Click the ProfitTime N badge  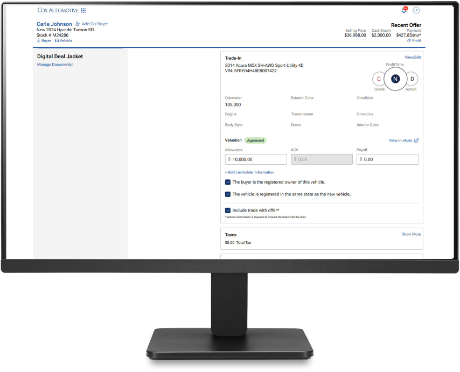[x=395, y=79]
